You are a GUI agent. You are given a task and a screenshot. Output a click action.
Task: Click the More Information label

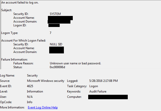12,107
